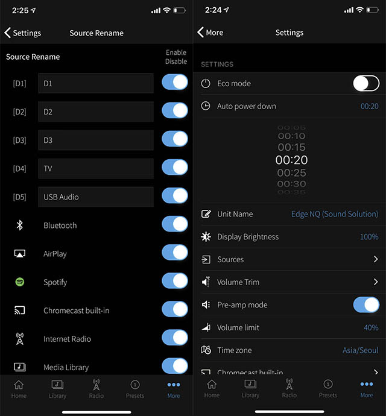Tap the Time zone globe icon
The width and height of the screenshot is (386, 416).
(206, 350)
